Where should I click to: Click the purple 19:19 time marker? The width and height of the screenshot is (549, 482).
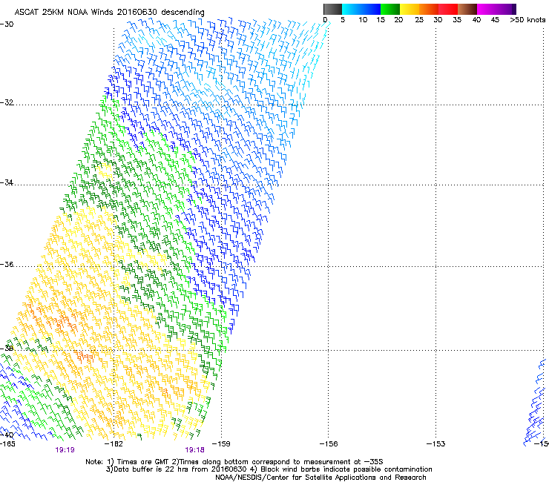point(65,450)
